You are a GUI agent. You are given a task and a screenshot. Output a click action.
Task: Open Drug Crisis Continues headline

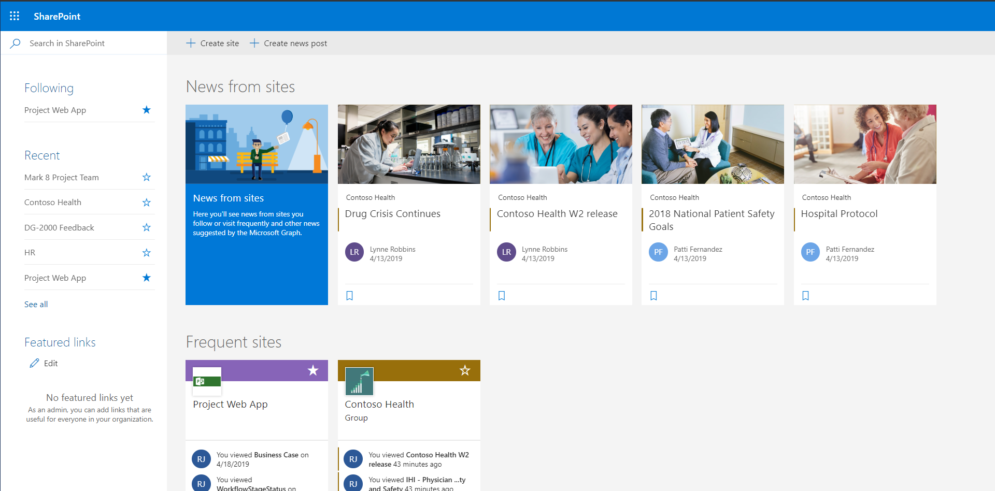(x=392, y=213)
